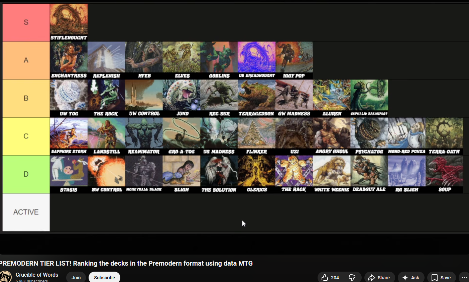Click the BW Control deck tile

tap(106, 174)
